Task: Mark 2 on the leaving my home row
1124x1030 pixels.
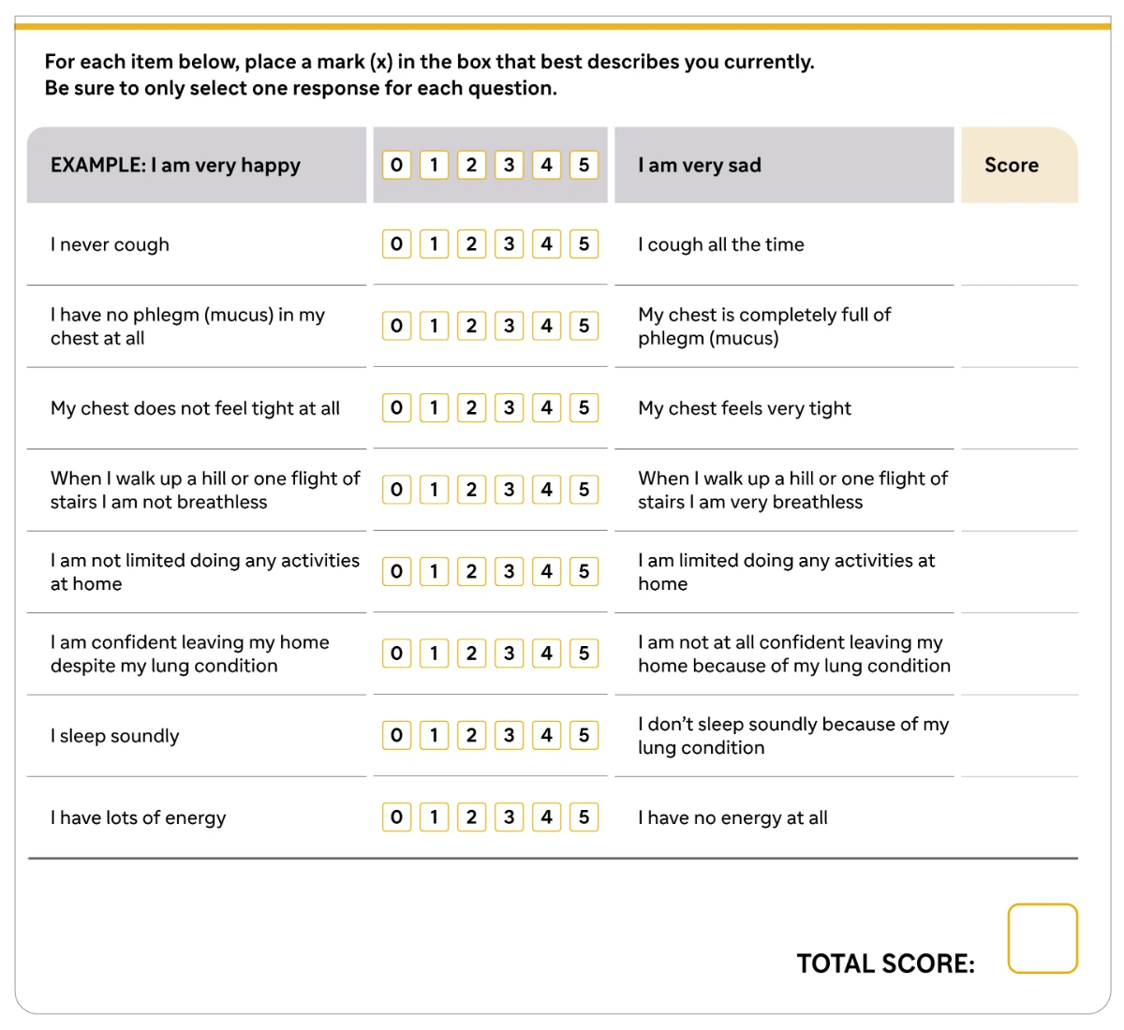Action: click(471, 654)
